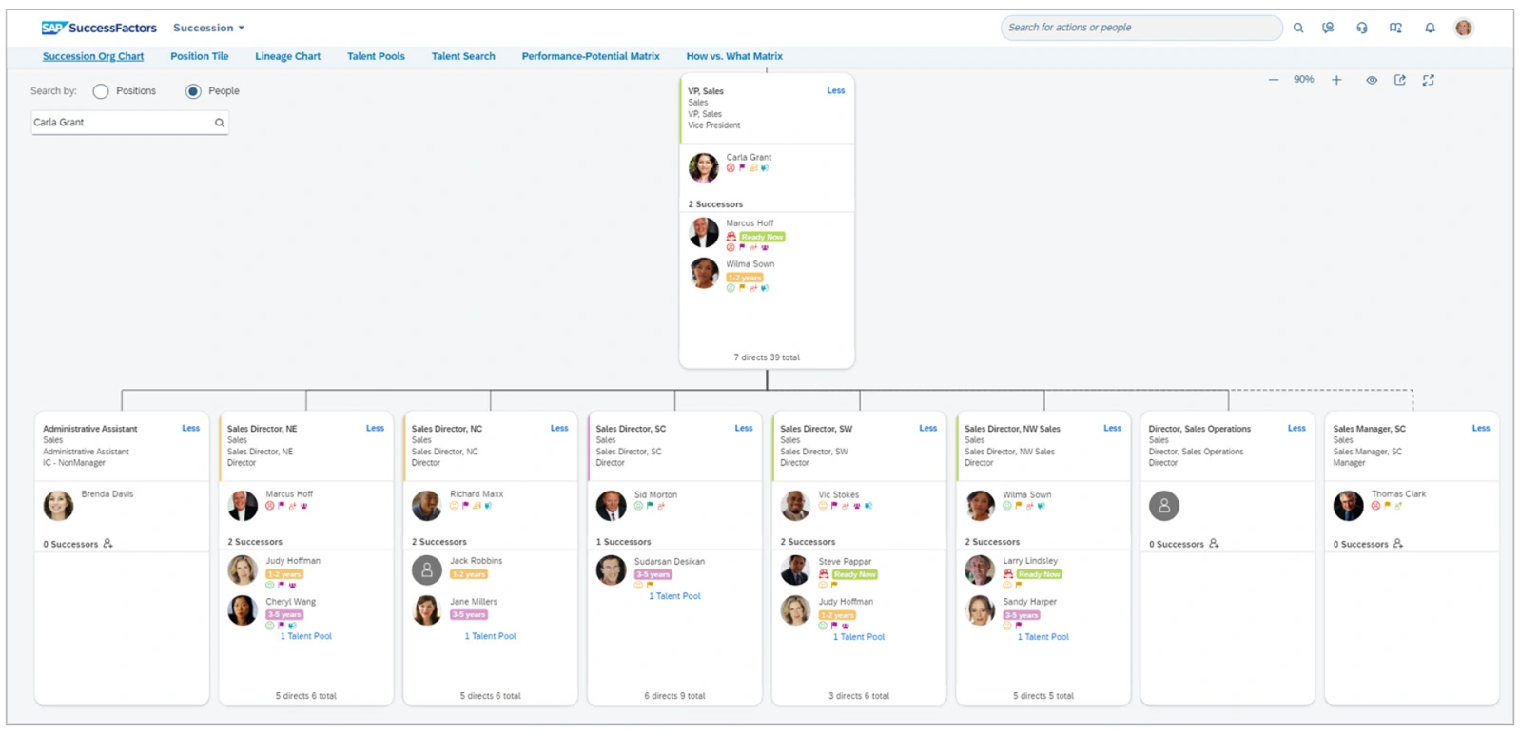
Task: Collapse Administrative Assistant card with Less
Action: (191, 428)
